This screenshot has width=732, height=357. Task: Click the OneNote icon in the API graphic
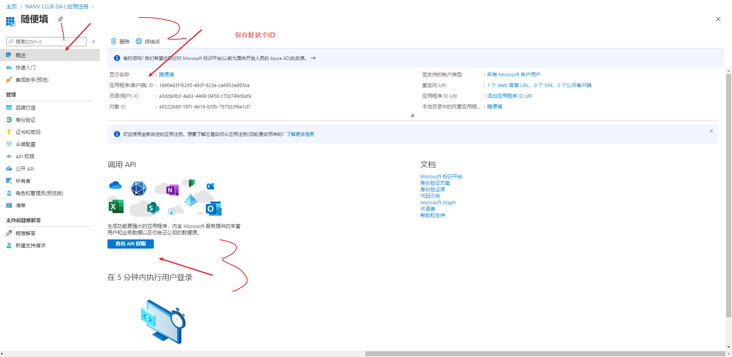(x=172, y=190)
